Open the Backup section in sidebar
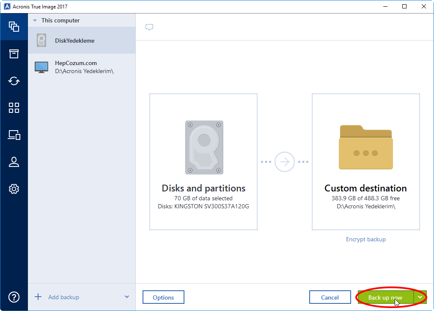434x311 pixels. (x=14, y=27)
